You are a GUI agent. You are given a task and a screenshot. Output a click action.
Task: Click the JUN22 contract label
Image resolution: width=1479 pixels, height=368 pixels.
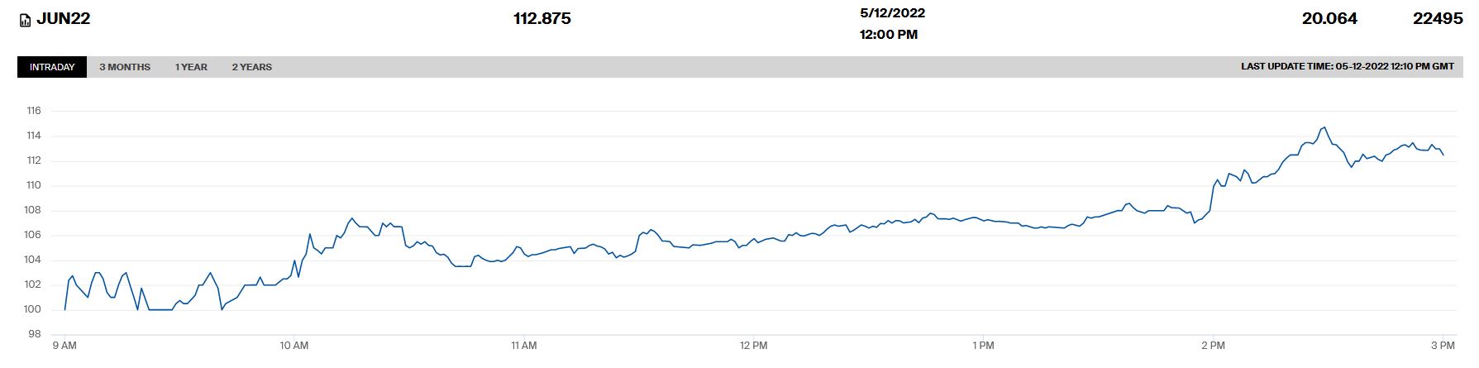pyautogui.click(x=63, y=18)
